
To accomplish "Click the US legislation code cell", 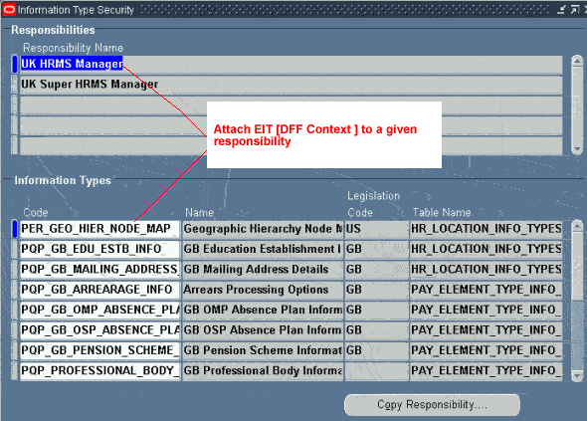I will coord(376,229).
